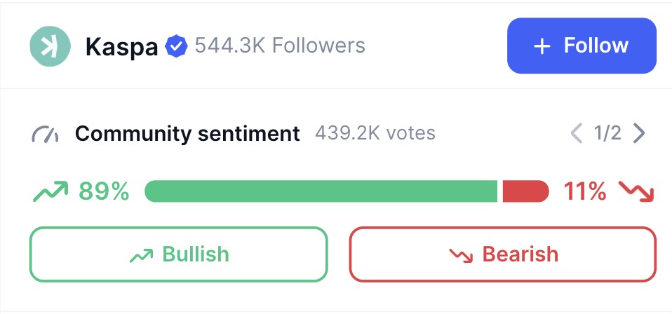672x314 pixels.
Task: Click the blue verified badge beside Kaspa
Action: (176, 47)
